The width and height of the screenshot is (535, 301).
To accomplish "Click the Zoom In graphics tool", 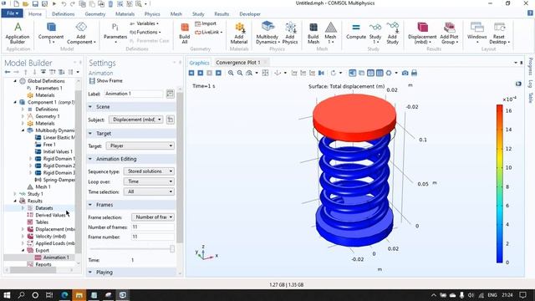I will coord(231,73).
